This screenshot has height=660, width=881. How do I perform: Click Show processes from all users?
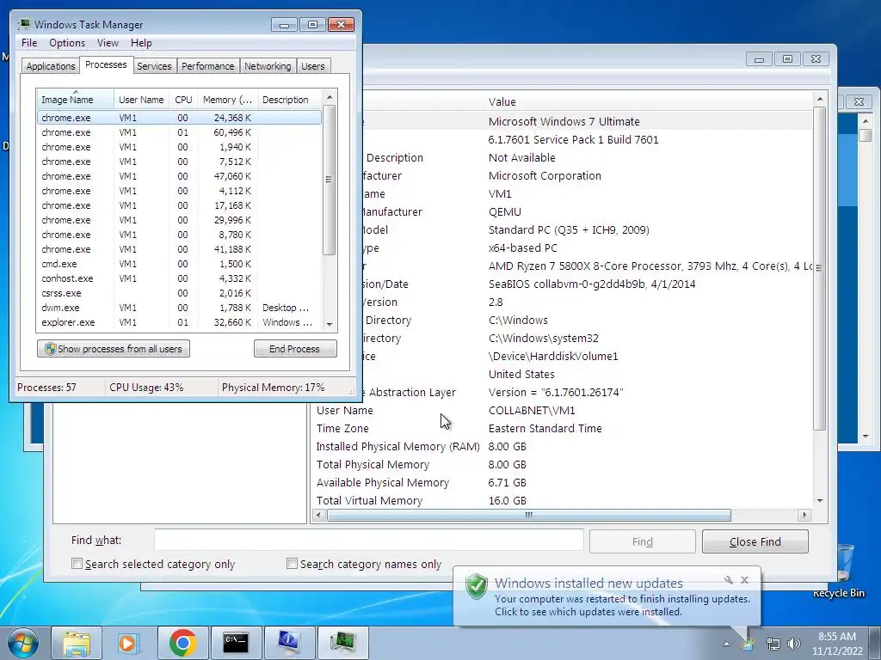point(114,349)
